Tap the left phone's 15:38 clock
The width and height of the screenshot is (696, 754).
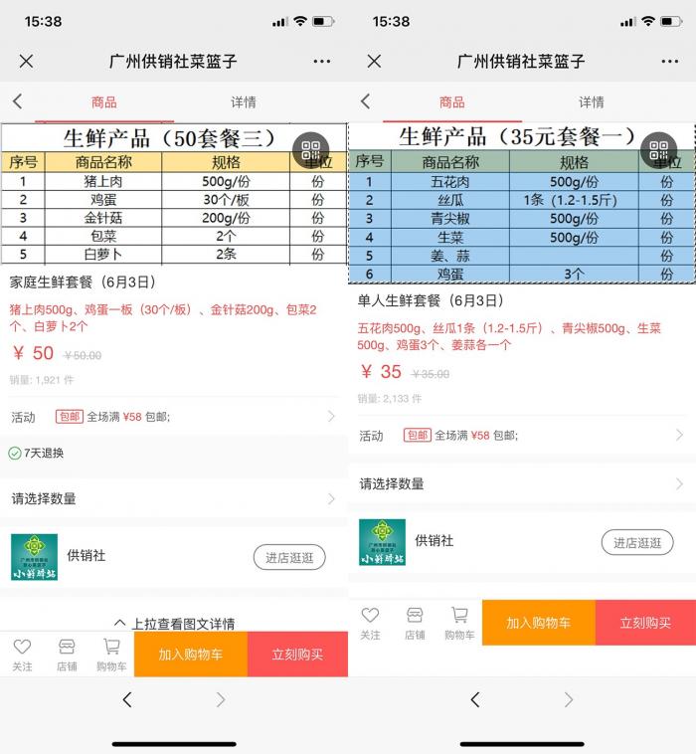click(44, 22)
